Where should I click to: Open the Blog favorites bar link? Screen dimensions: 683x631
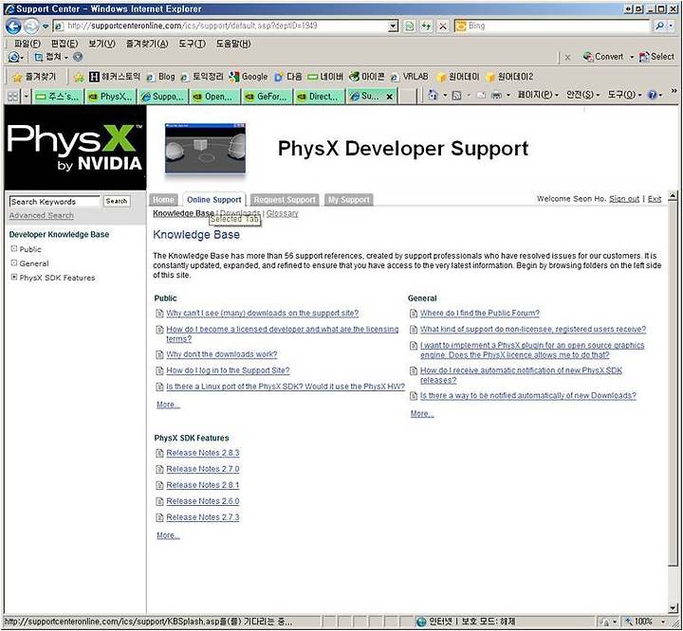click(160, 77)
